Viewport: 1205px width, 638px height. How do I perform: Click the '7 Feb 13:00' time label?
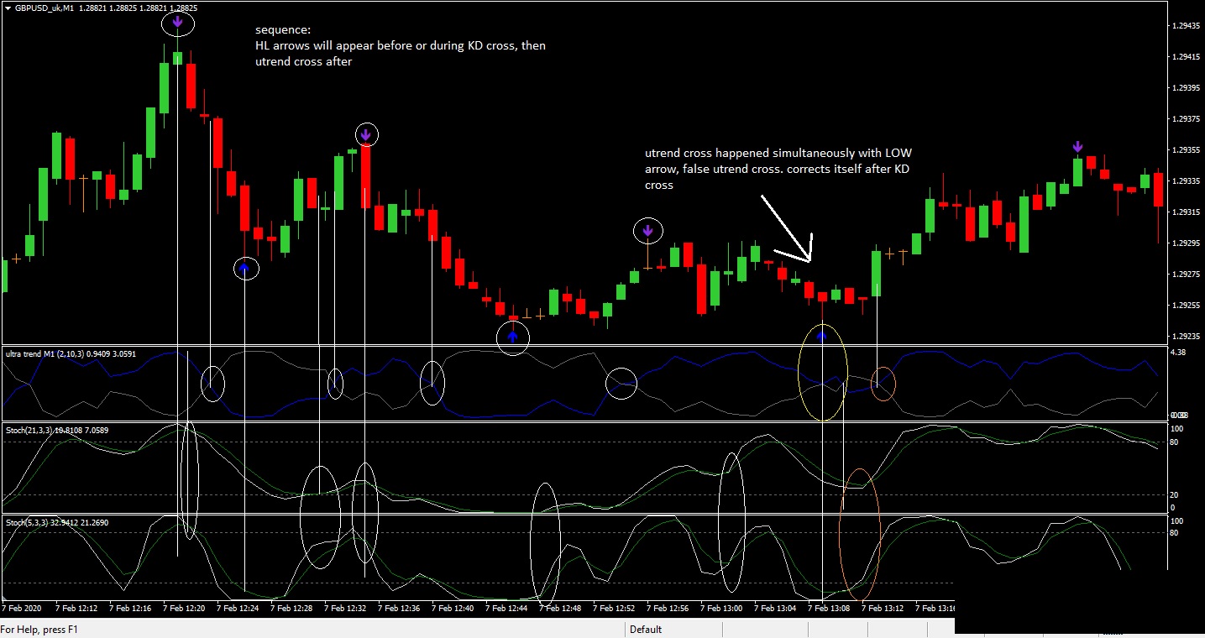point(721,608)
